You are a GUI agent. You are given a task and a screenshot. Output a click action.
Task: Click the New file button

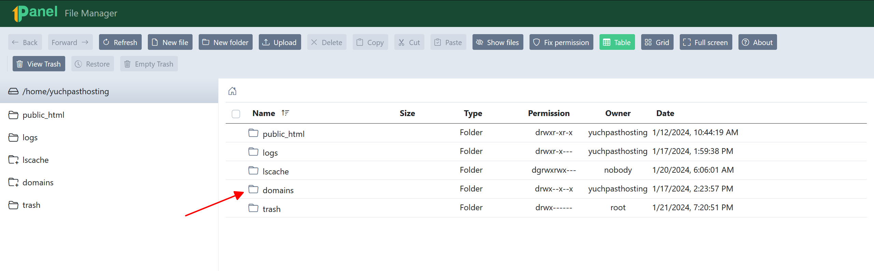coord(170,42)
